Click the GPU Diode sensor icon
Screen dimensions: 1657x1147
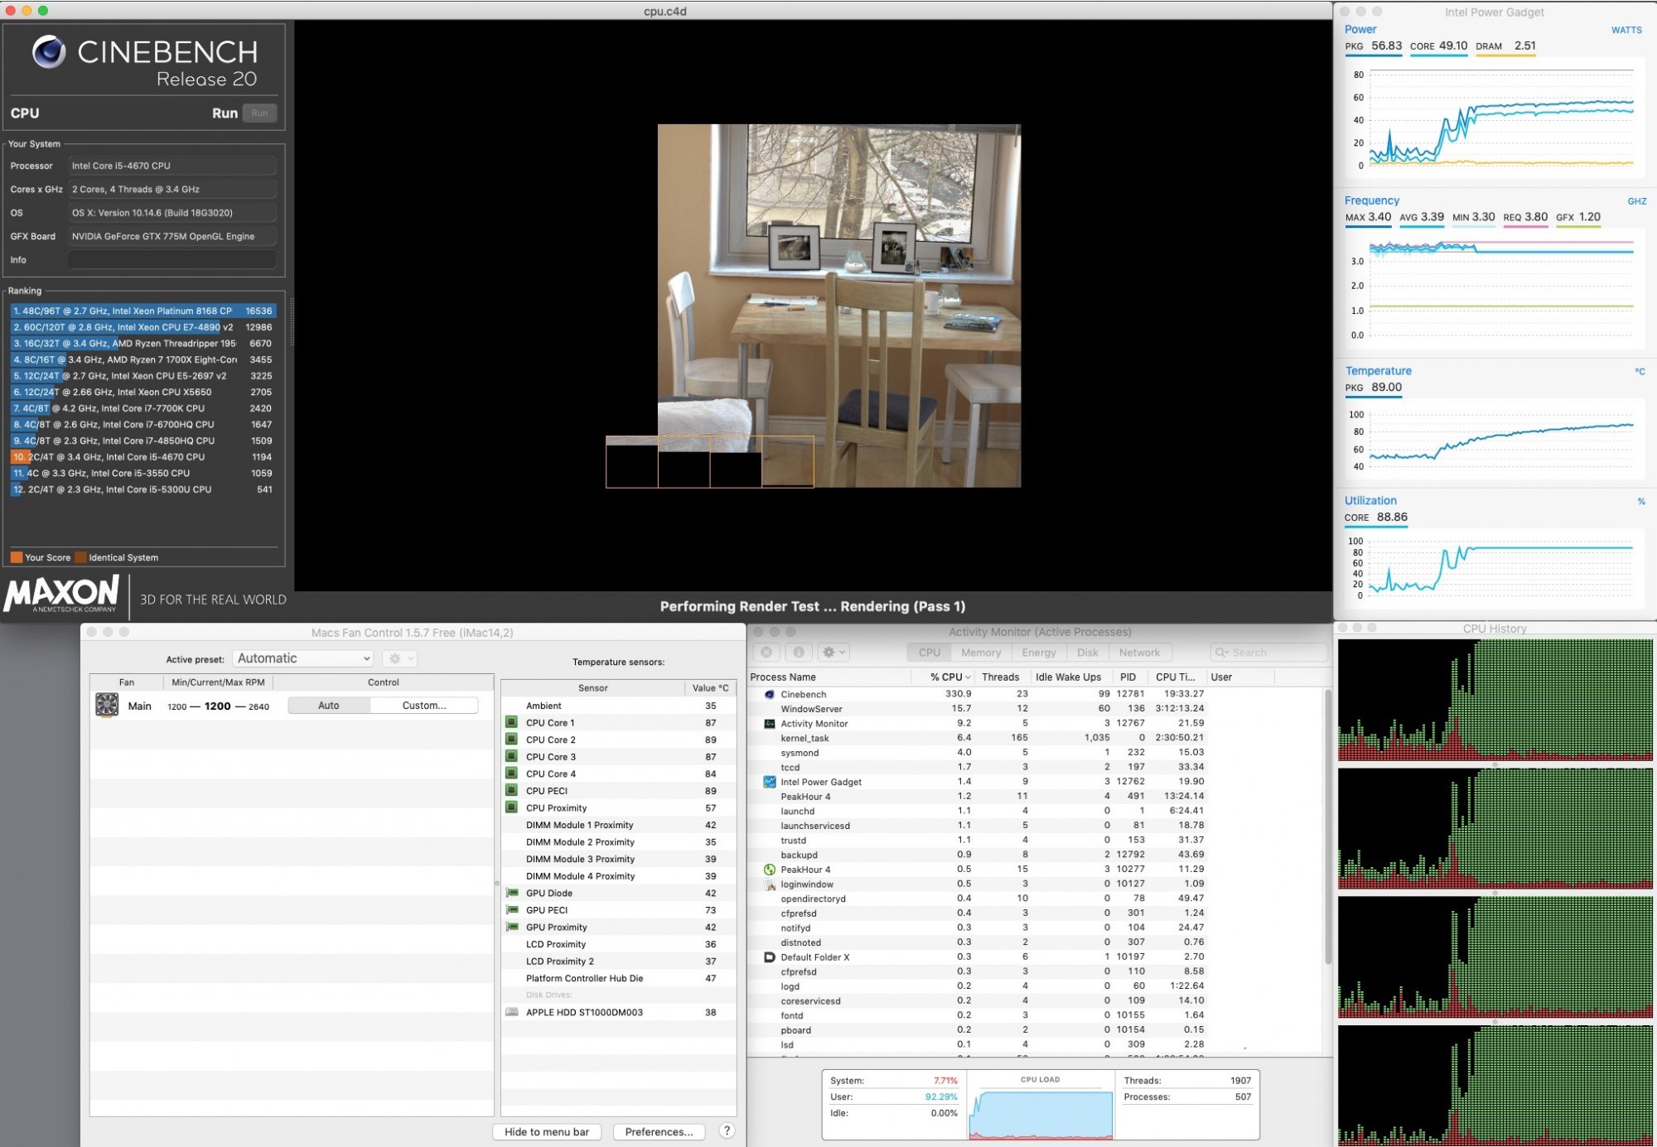(x=512, y=893)
